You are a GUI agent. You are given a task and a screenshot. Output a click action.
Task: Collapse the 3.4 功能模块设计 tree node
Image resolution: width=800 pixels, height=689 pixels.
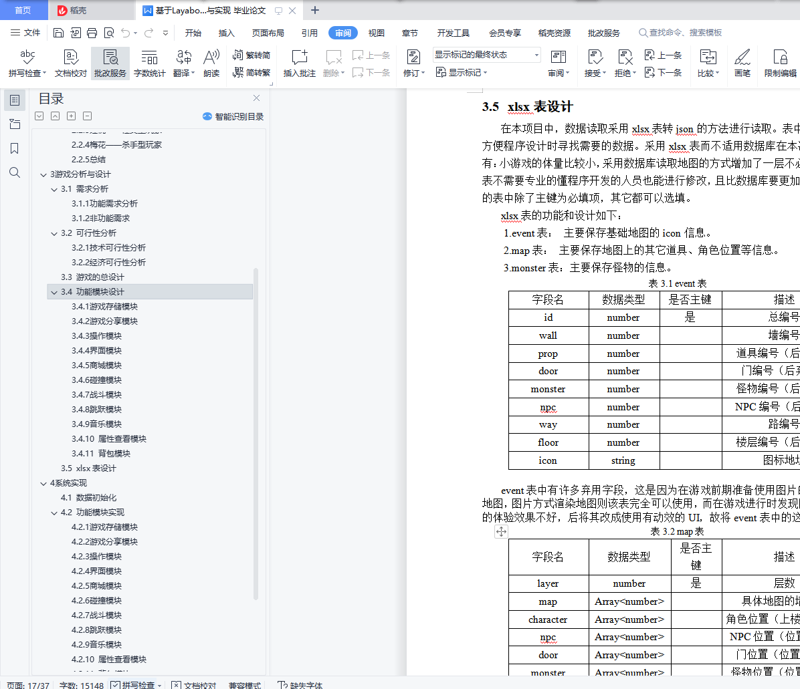click(x=54, y=292)
